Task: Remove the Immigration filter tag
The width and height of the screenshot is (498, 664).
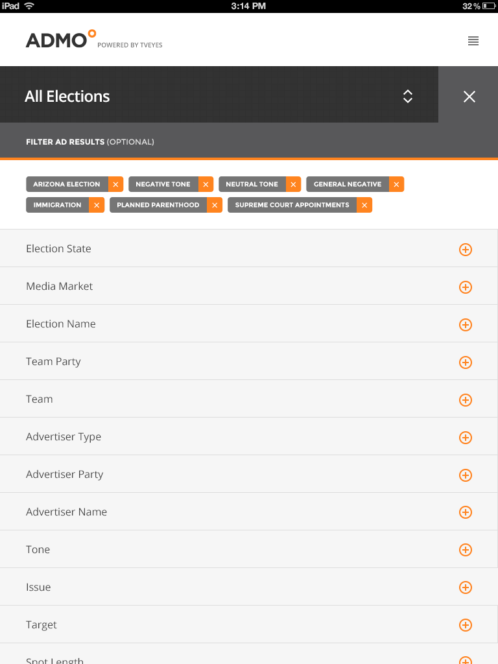Action: (x=97, y=205)
